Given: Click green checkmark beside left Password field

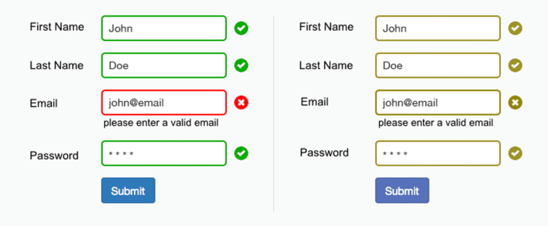Looking at the screenshot, I should 241,153.
